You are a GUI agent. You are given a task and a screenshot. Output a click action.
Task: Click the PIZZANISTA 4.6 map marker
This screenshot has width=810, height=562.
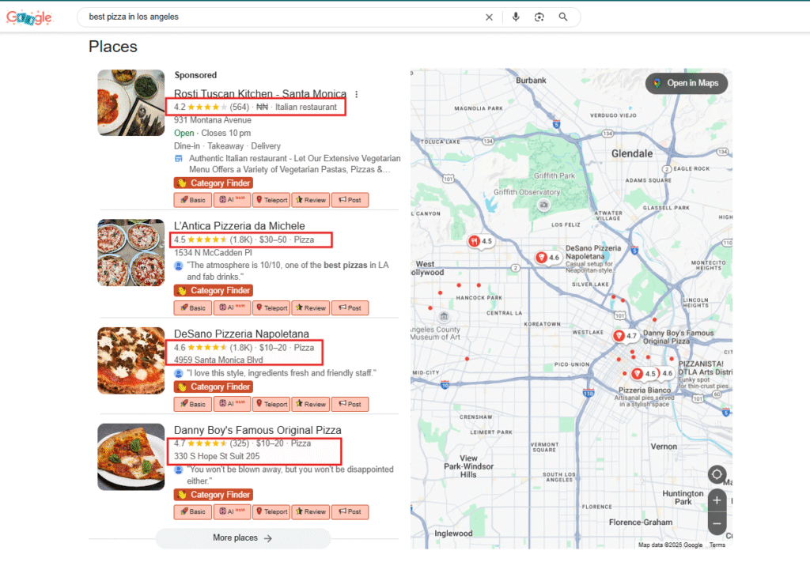tap(667, 373)
